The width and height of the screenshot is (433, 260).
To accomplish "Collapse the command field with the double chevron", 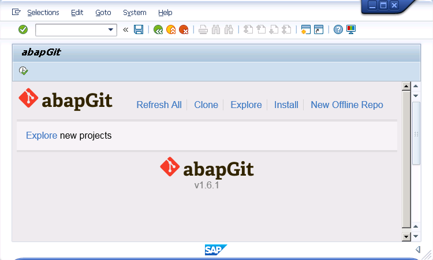I will 126,29.
